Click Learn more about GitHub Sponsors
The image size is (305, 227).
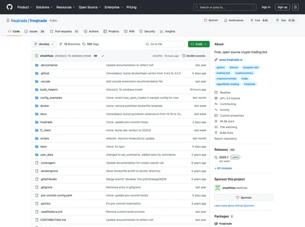[x=234, y=206]
